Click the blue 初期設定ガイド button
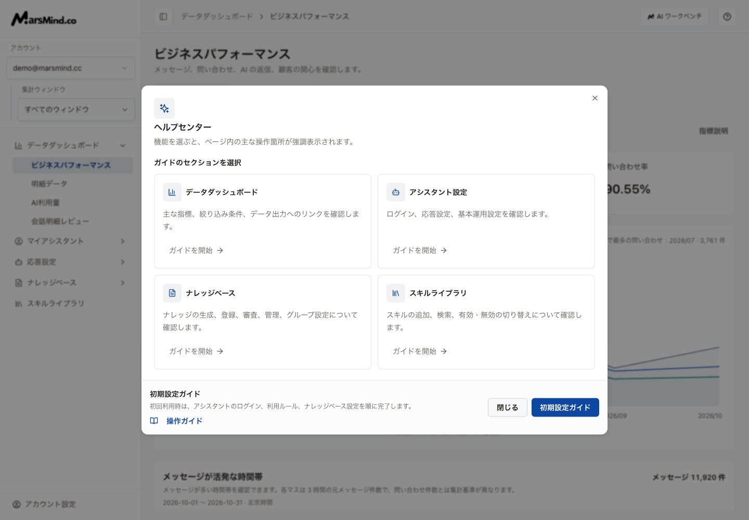749x520 pixels. [565, 408]
